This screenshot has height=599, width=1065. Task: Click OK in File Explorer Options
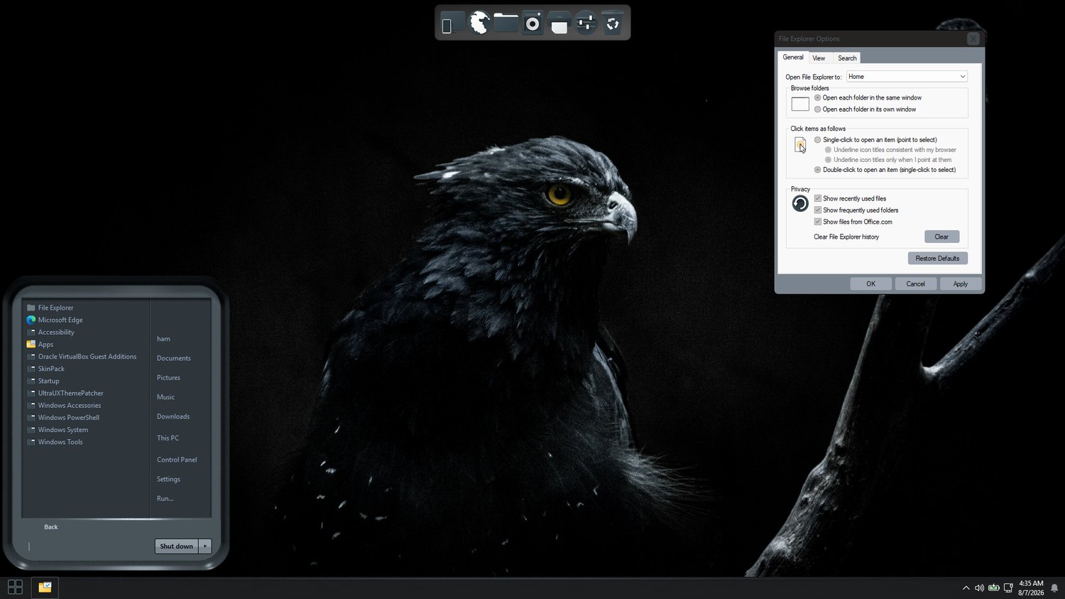click(x=870, y=284)
